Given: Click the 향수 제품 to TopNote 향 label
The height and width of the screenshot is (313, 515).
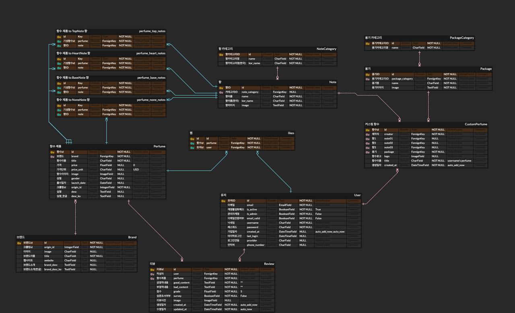Looking at the screenshot, I should [x=72, y=31].
